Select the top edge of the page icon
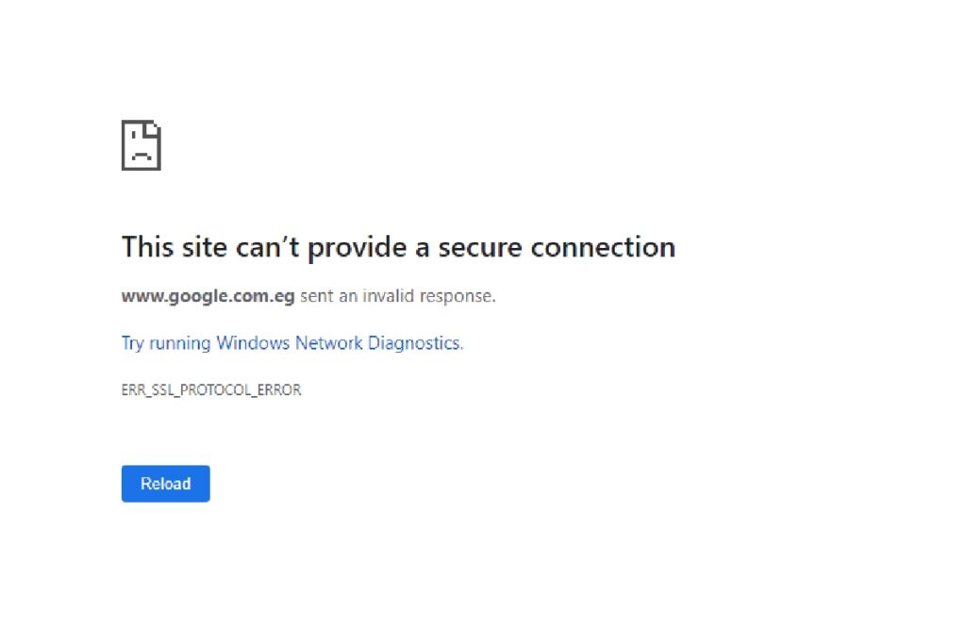 coord(140,124)
